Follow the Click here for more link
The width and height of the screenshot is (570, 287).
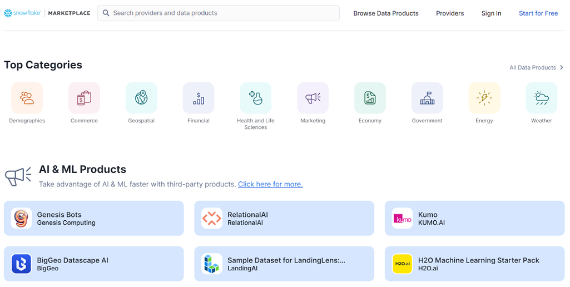[x=270, y=184]
